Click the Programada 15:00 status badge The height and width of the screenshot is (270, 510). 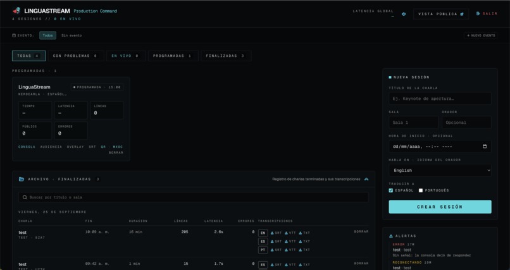pyautogui.click(x=97, y=87)
